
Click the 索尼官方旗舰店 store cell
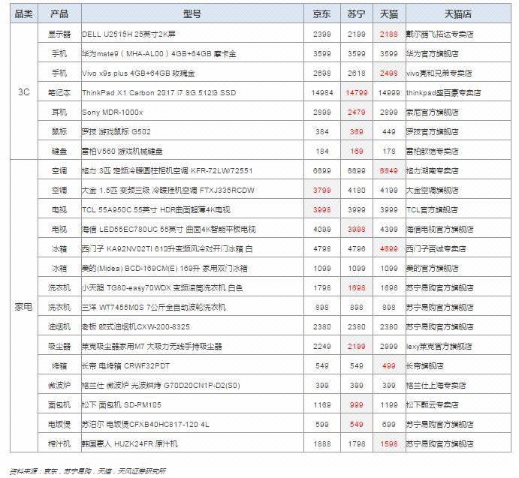pos(458,112)
